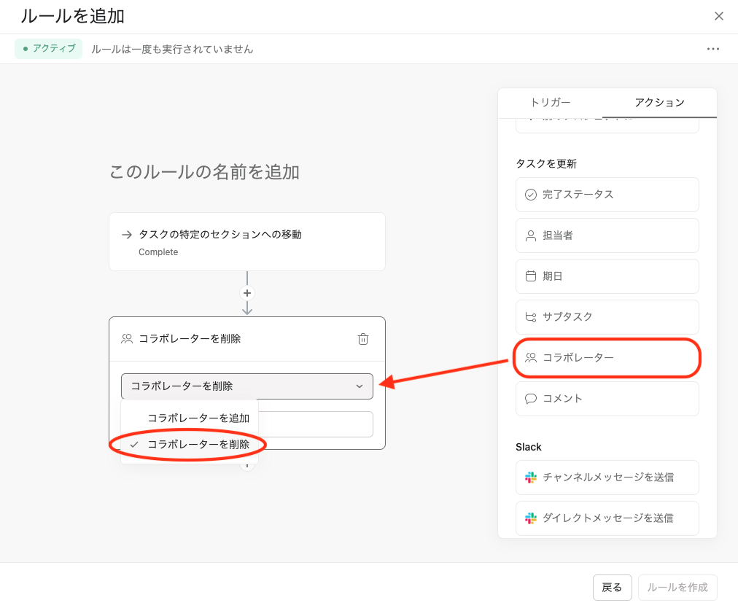738x608 pixels.
Task: Choose Slack ダイレクトメッセージを送信 action
Action: (607, 518)
